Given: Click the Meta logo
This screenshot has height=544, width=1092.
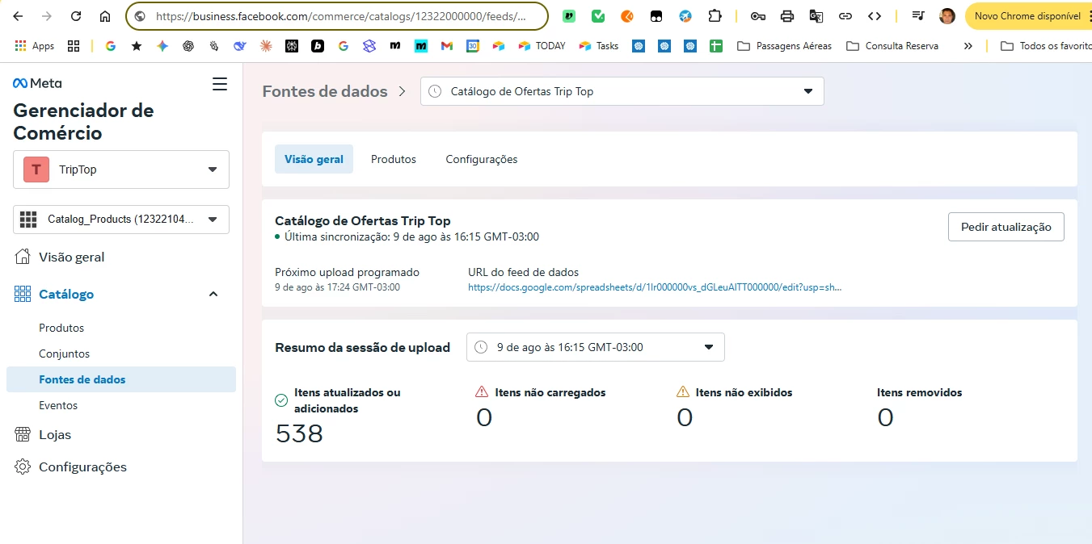Looking at the screenshot, I should [x=37, y=83].
